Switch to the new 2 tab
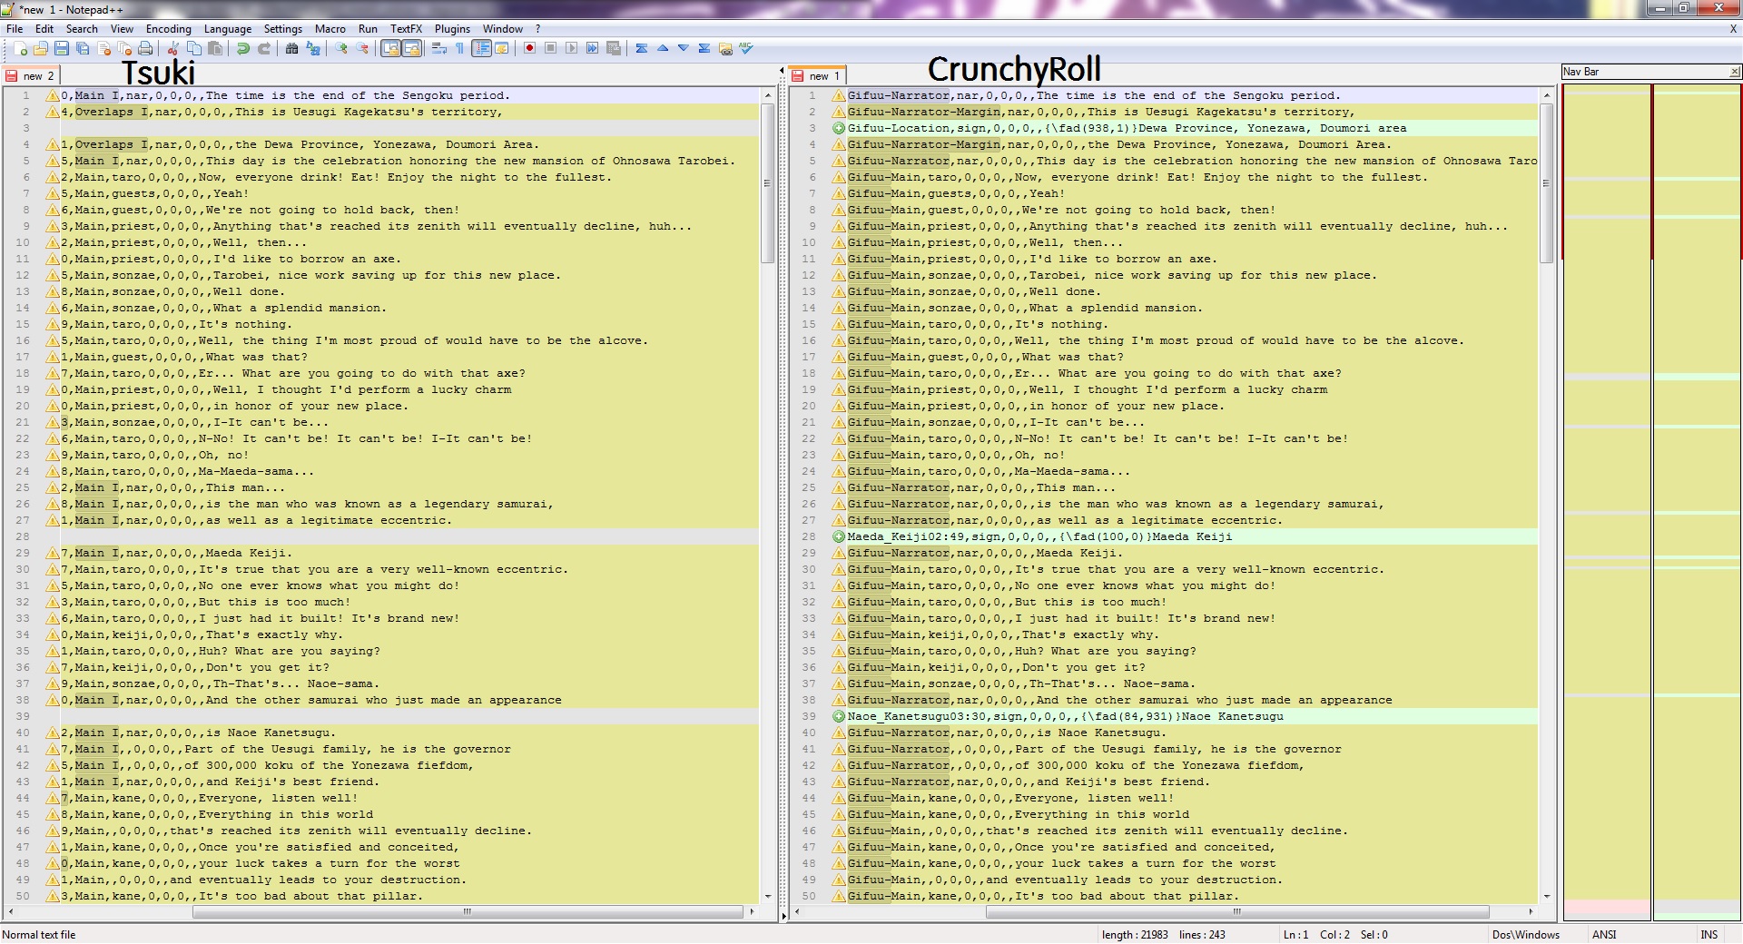 coord(32,76)
